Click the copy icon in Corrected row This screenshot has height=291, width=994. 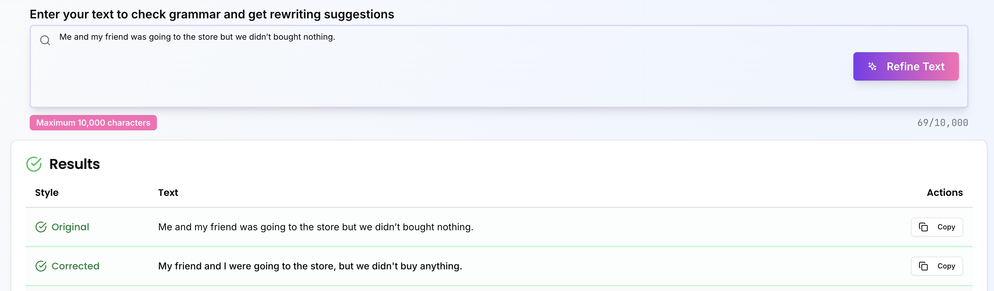point(923,266)
